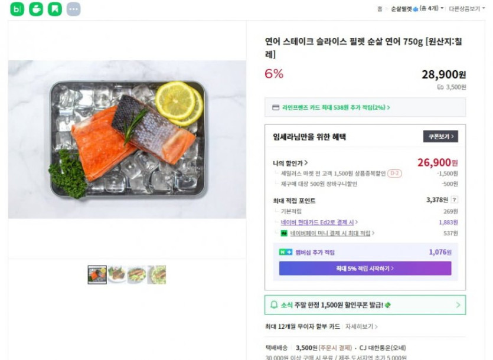Click the green cafe share icon
This screenshot has height=360, width=493.
point(36,9)
